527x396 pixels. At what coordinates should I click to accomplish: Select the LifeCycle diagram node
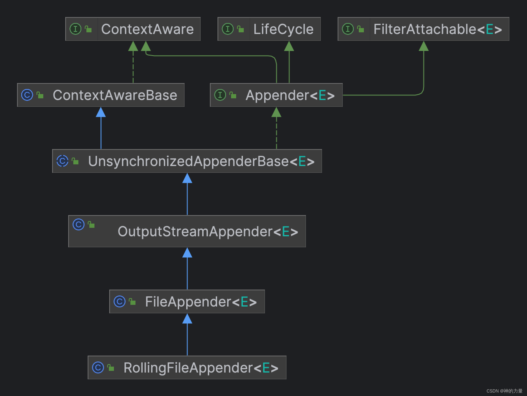[283, 29]
